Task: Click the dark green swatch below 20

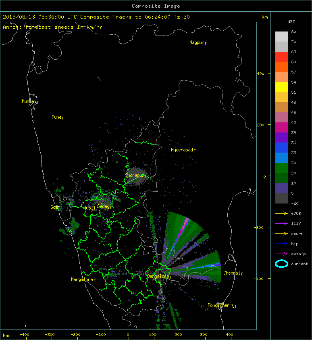Action: [x=281, y=178]
